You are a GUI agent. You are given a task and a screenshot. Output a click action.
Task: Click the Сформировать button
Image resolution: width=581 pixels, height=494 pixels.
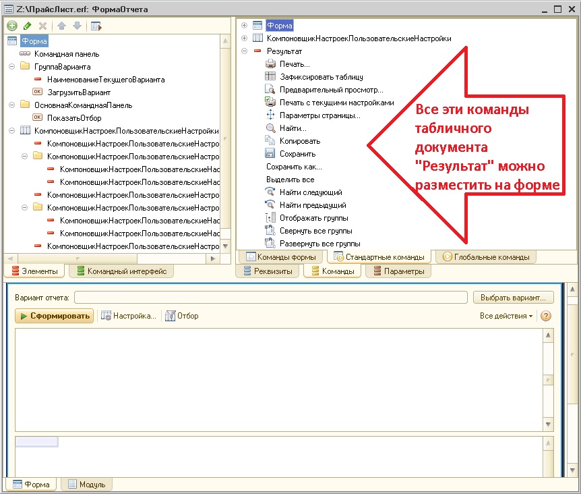click(54, 316)
